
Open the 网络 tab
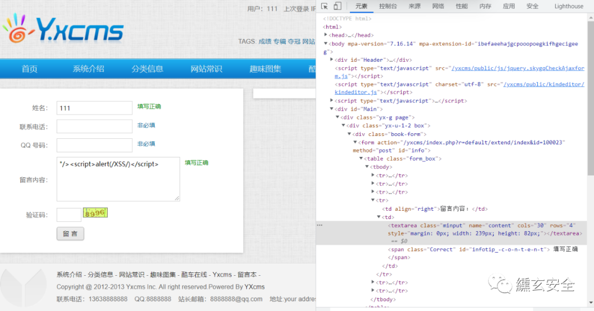438,6
